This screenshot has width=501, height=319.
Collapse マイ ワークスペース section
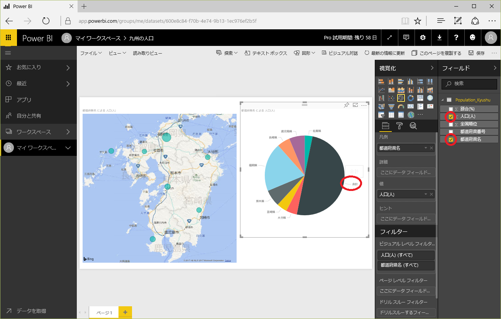(x=68, y=148)
